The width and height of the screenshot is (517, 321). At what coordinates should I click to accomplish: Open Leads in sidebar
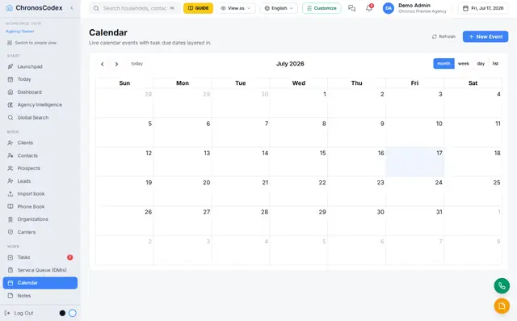40,181
